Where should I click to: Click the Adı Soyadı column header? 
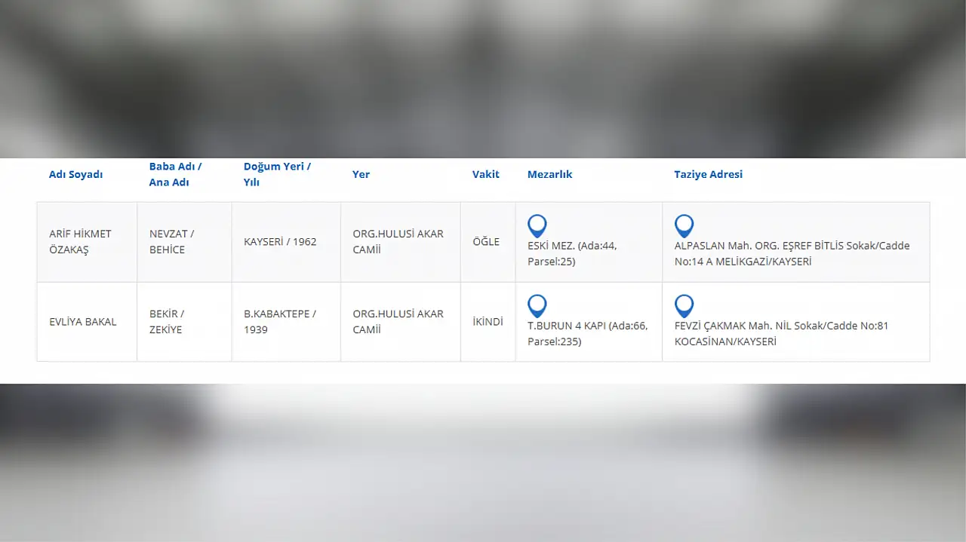pyautogui.click(x=75, y=174)
